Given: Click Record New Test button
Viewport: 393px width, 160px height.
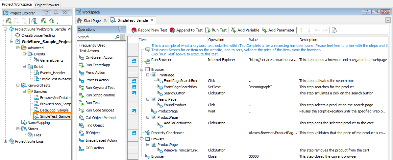Looking at the screenshot, I should (x=149, y=30).
